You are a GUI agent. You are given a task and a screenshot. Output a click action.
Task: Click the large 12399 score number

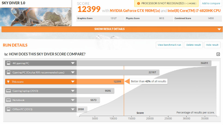[x=89, y=9]
